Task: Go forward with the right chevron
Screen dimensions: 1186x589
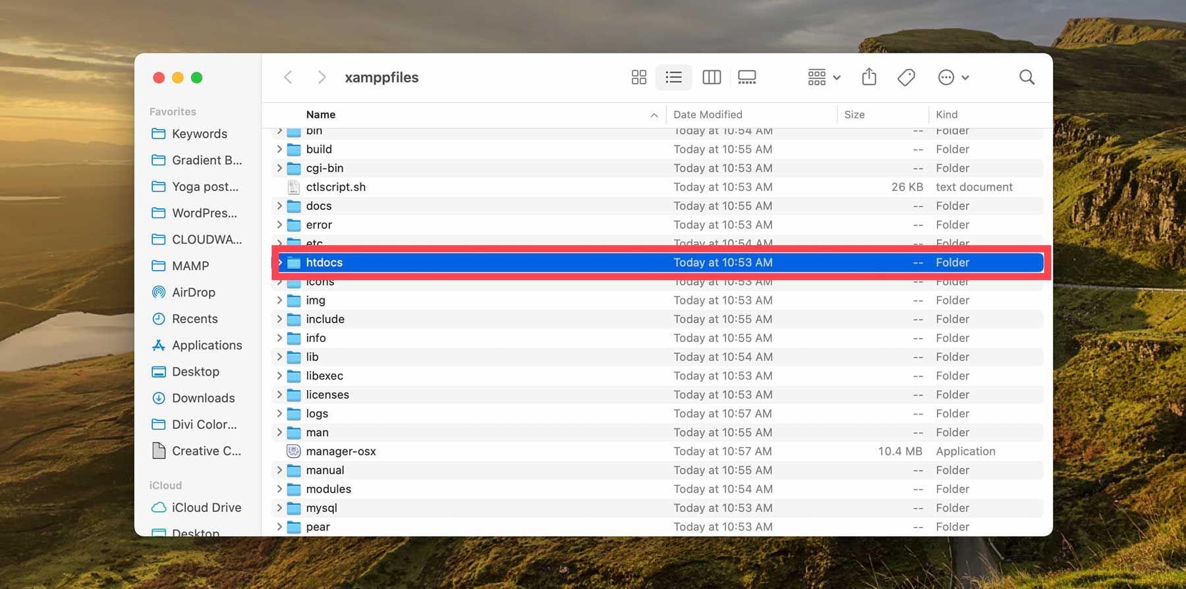Action: tap(322, 77)
